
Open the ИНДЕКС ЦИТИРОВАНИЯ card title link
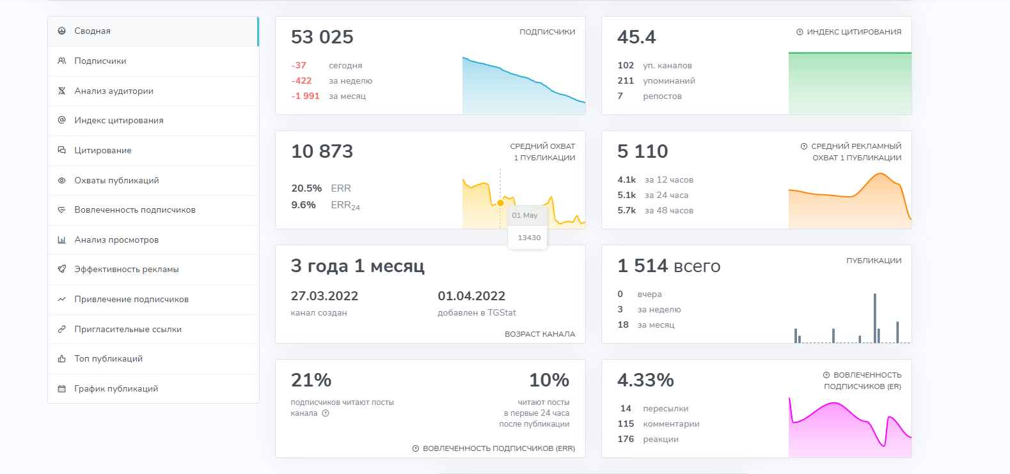(x=853, y=32)
